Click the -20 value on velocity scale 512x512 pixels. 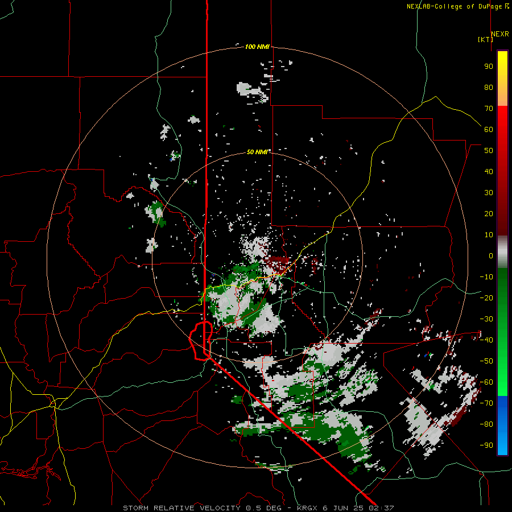486,298
